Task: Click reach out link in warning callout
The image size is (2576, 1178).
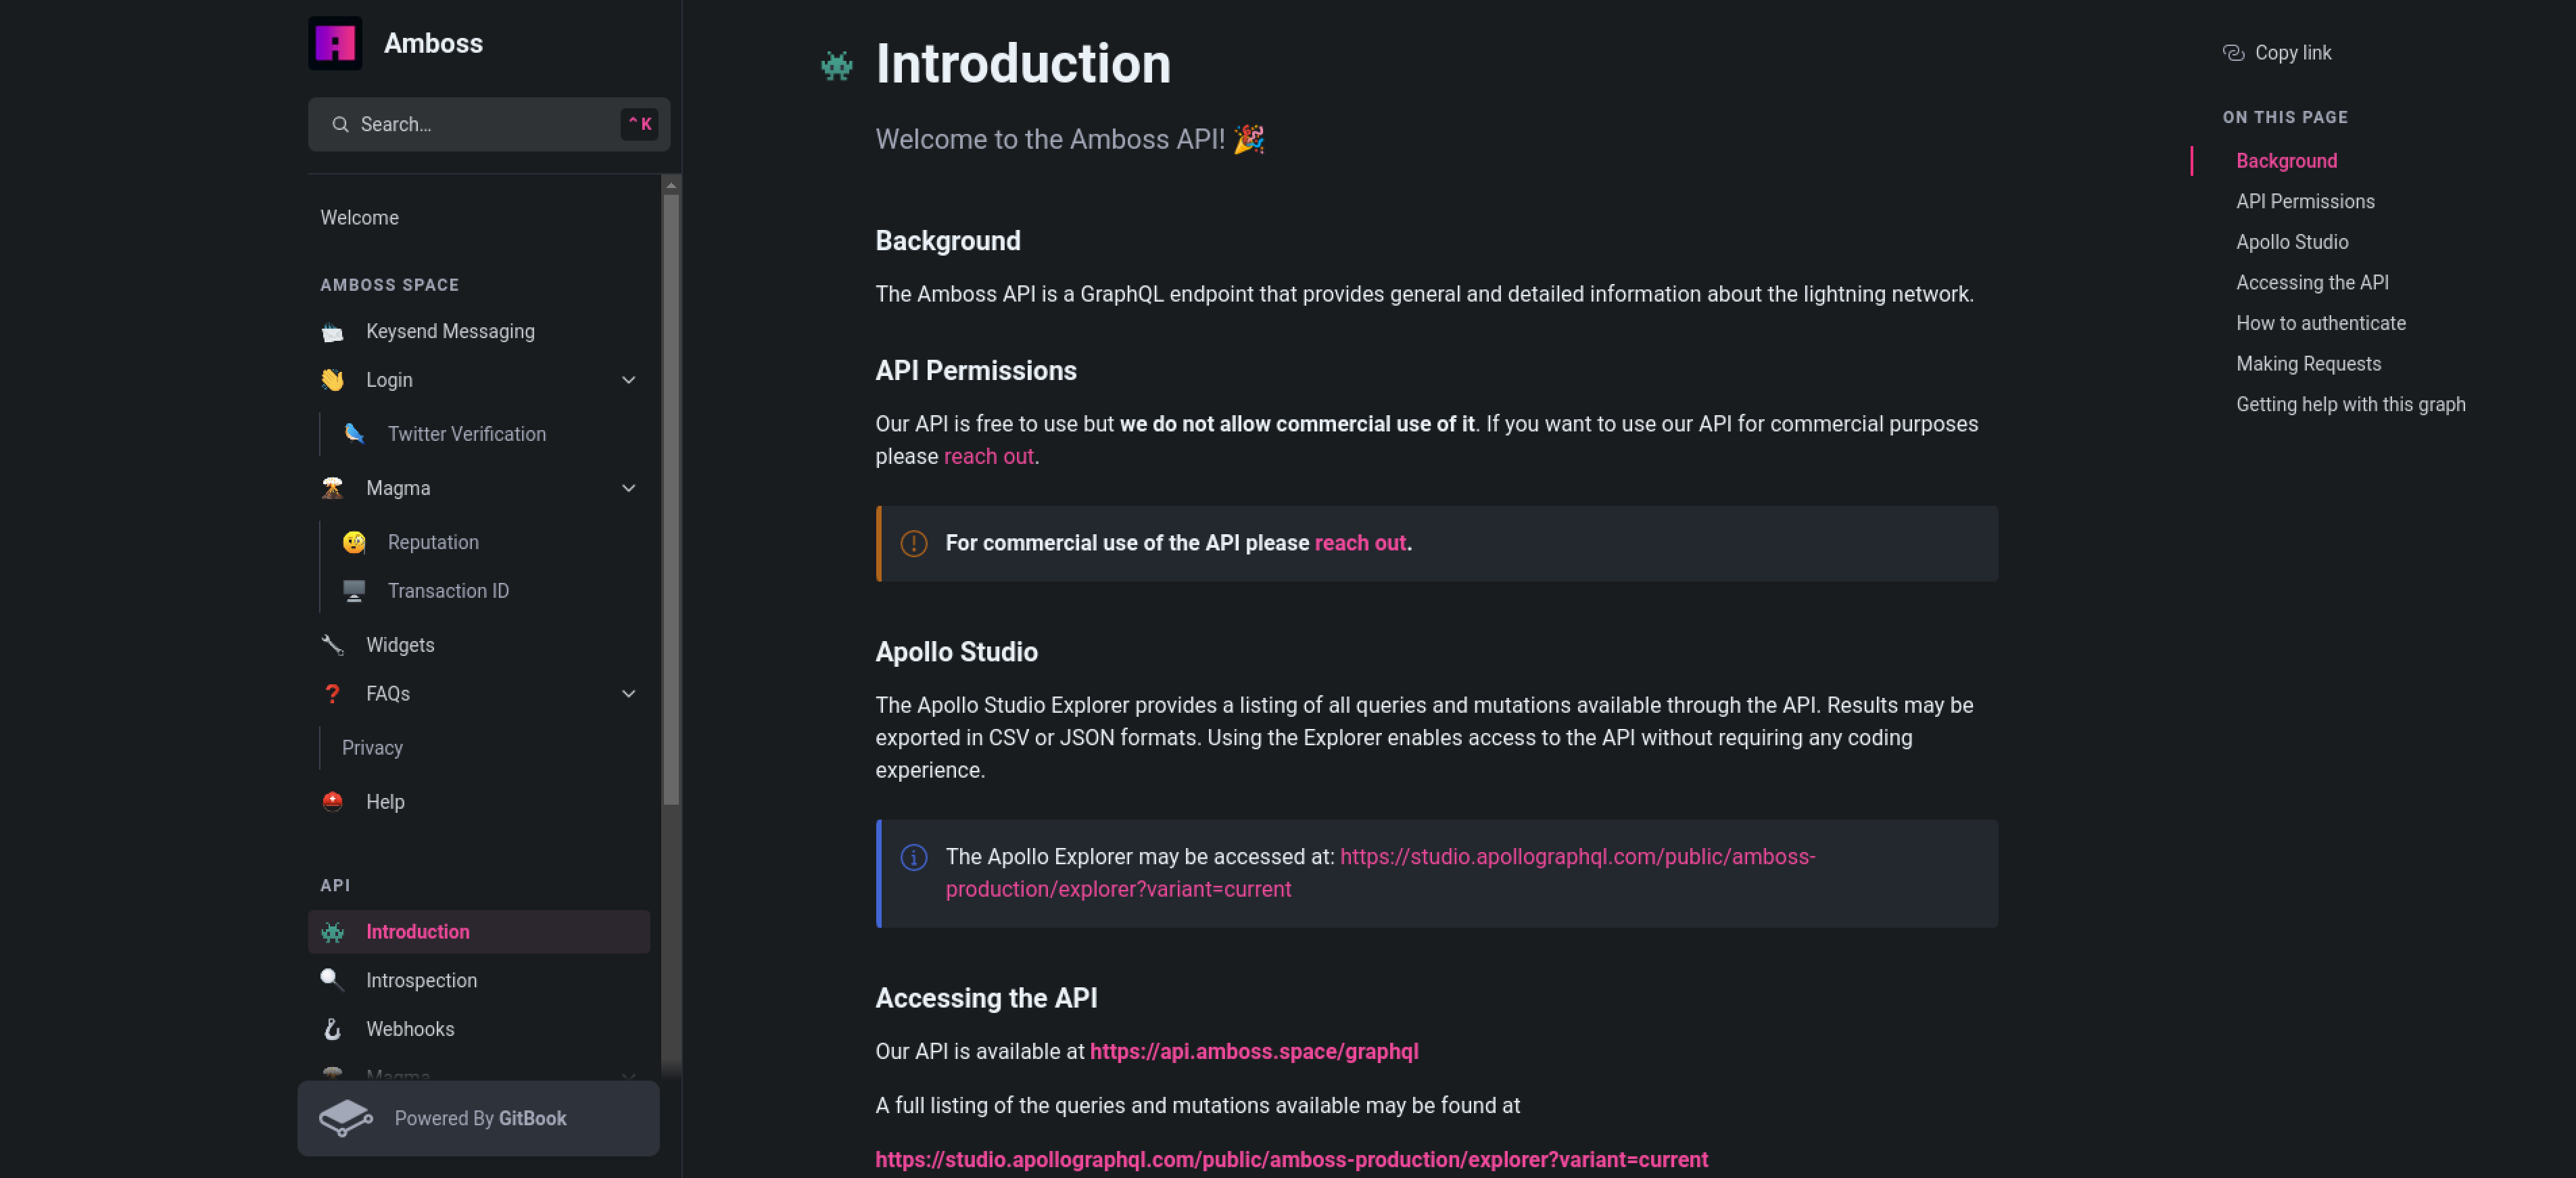Action: tap(1360, 543)
